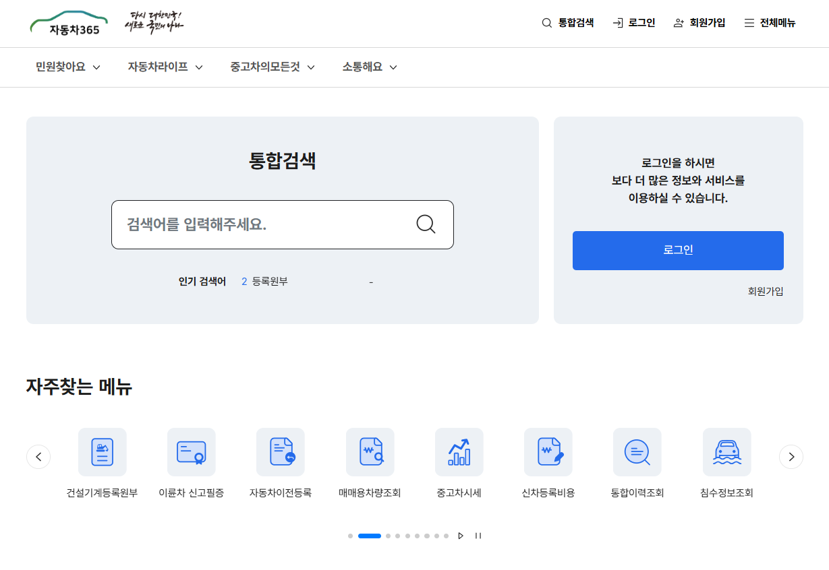
Task: Expand the 자동차라이프 menu
Action: (165, 67)
